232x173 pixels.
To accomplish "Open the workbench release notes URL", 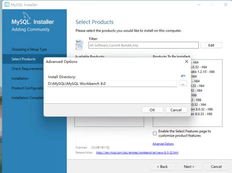I will click(137, 152).
